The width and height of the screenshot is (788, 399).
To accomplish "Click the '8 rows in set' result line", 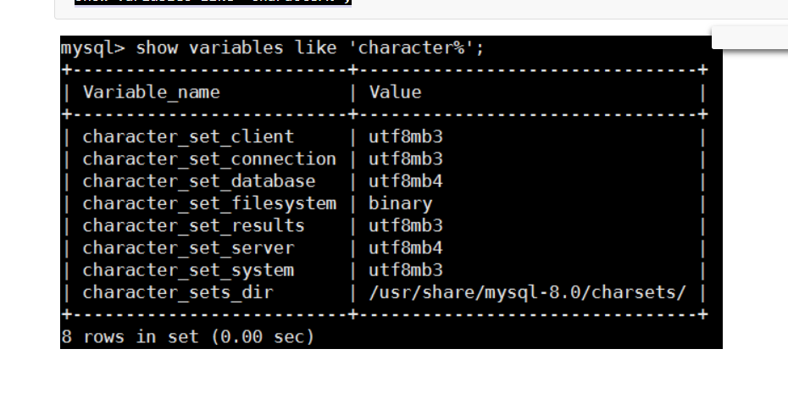I will [187, 336].
